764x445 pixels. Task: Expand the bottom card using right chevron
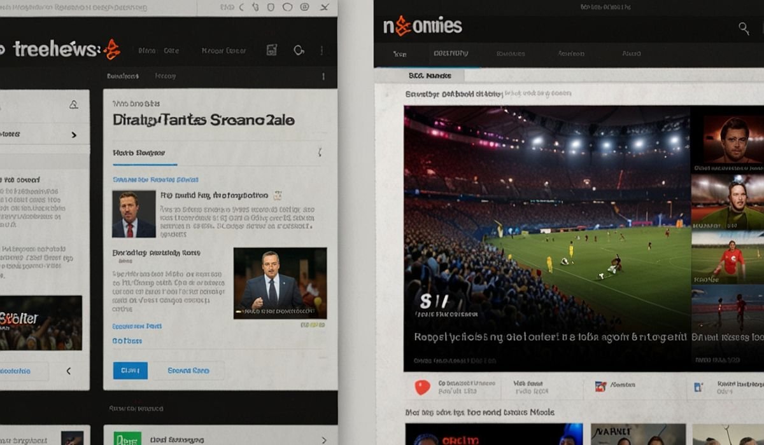coord(323,439)
